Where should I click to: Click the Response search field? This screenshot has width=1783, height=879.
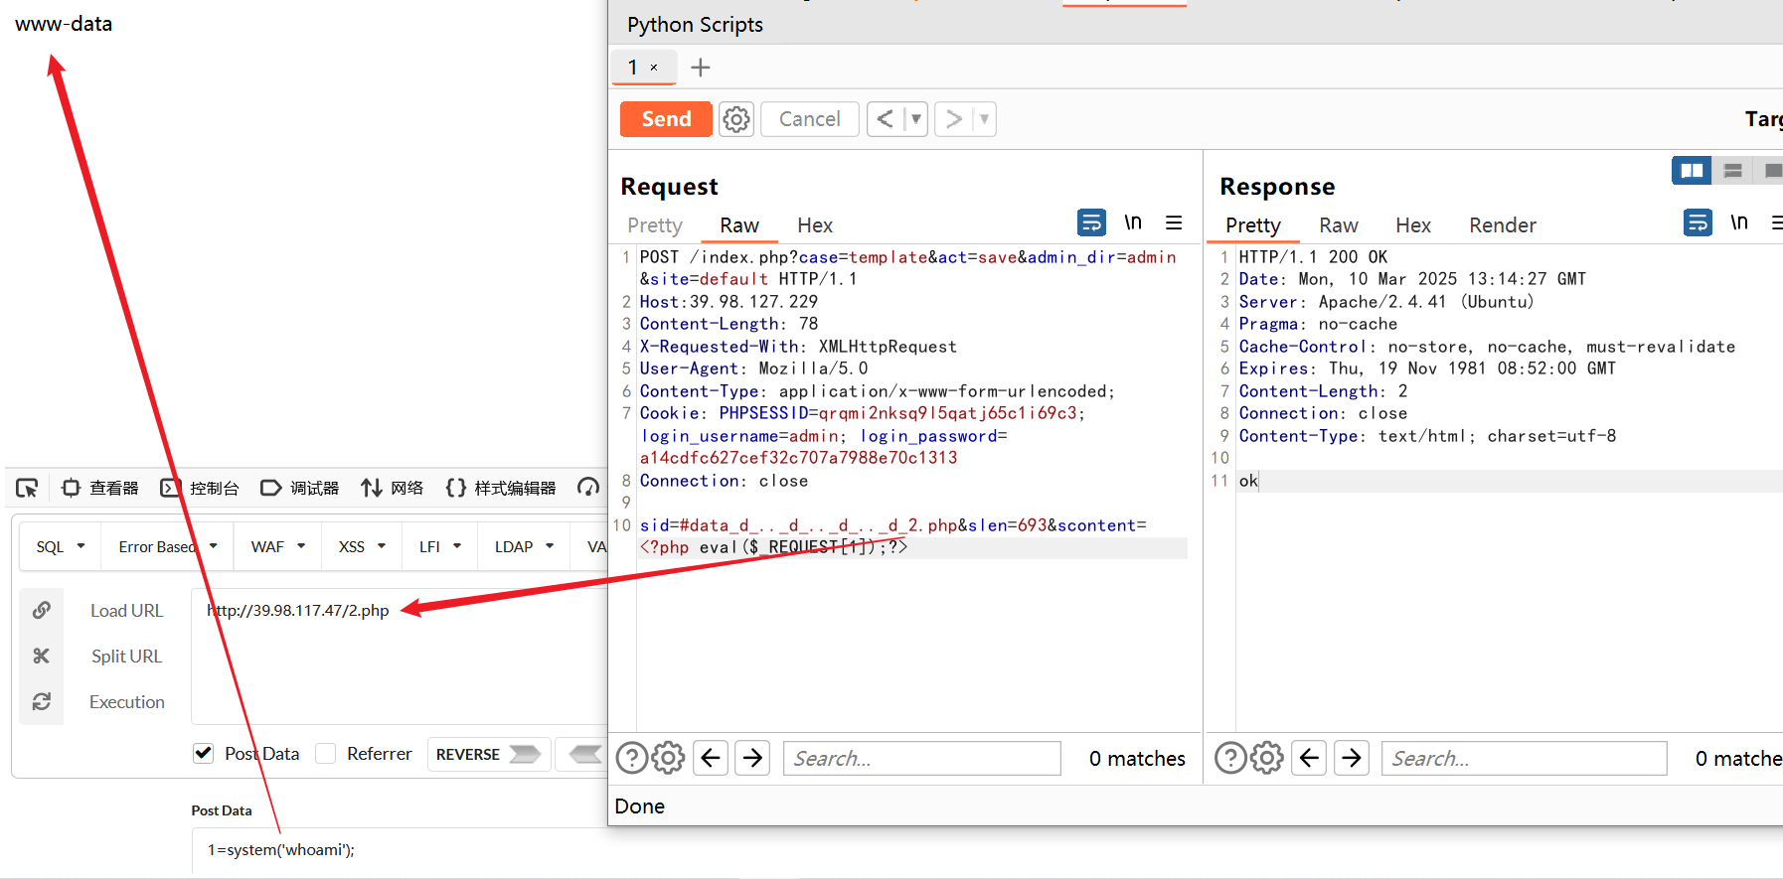[1524, 758]
